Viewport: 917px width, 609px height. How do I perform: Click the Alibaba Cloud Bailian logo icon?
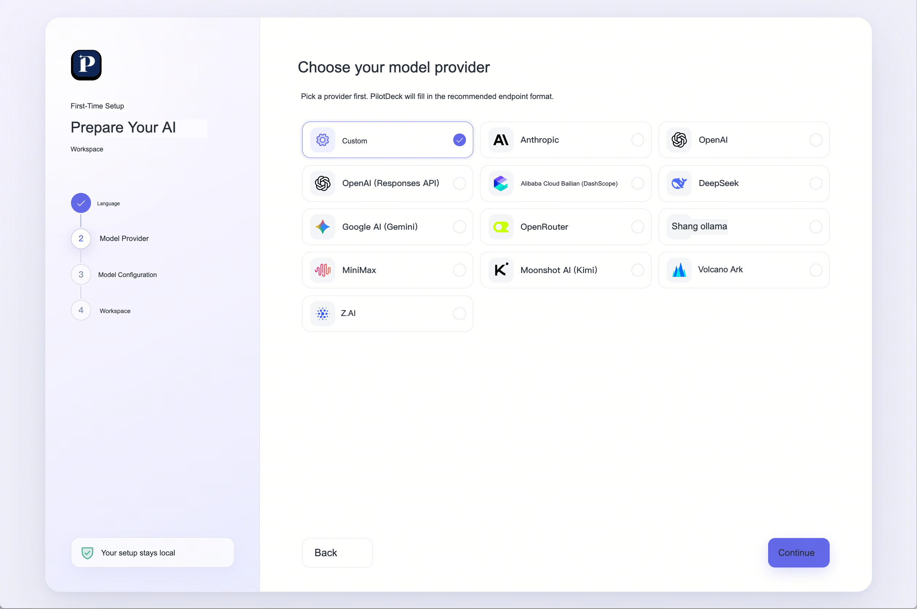click(x=501, y=183)
